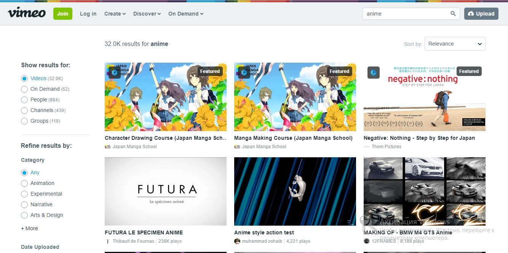Click Featured badge on Manga Making Course
The height and width of the screenshot is (253, 508).
pyautogui.click(x=339, y=71)
